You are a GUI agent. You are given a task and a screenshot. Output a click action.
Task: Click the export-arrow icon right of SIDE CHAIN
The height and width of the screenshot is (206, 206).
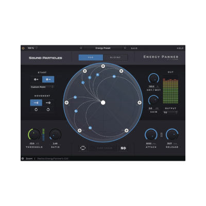pos(123,148)
